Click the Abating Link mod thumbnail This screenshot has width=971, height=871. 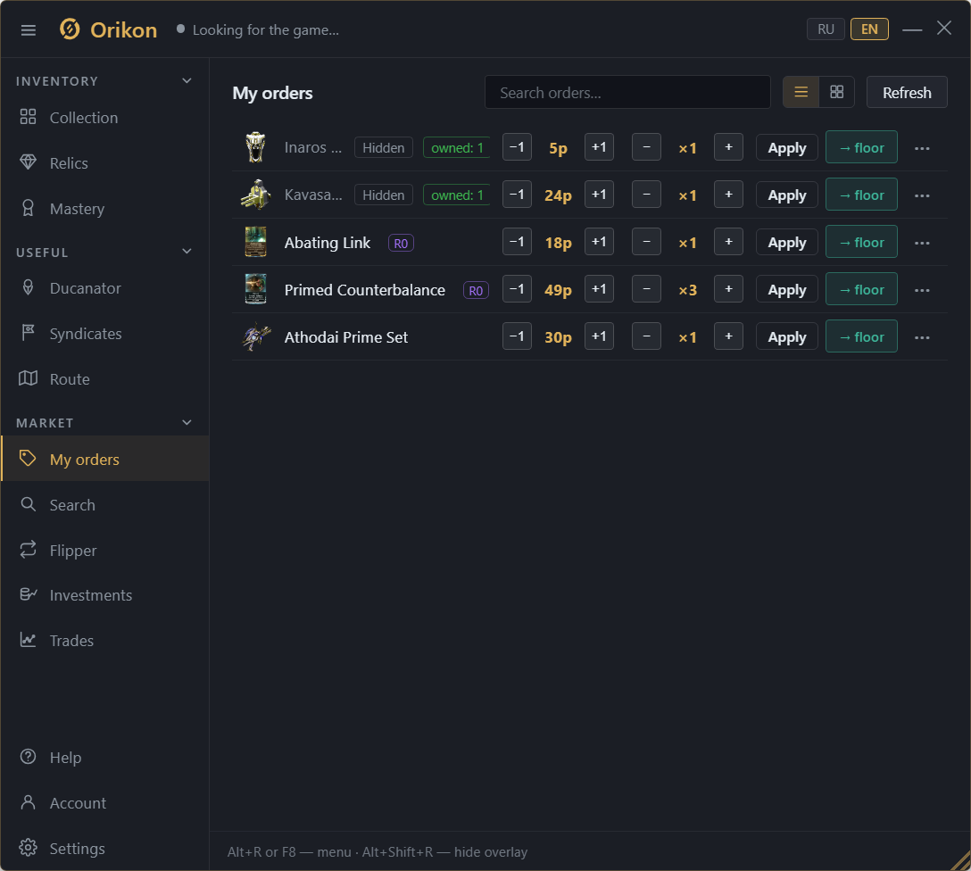pos(255,242)
